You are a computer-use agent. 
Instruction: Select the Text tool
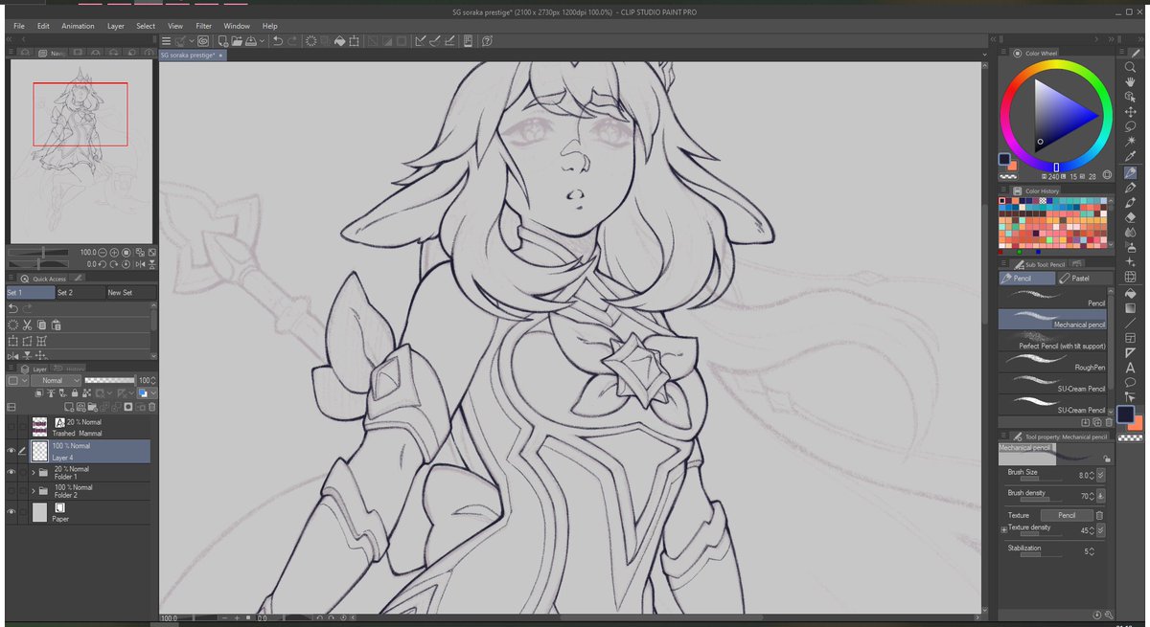click(1131, 368)
